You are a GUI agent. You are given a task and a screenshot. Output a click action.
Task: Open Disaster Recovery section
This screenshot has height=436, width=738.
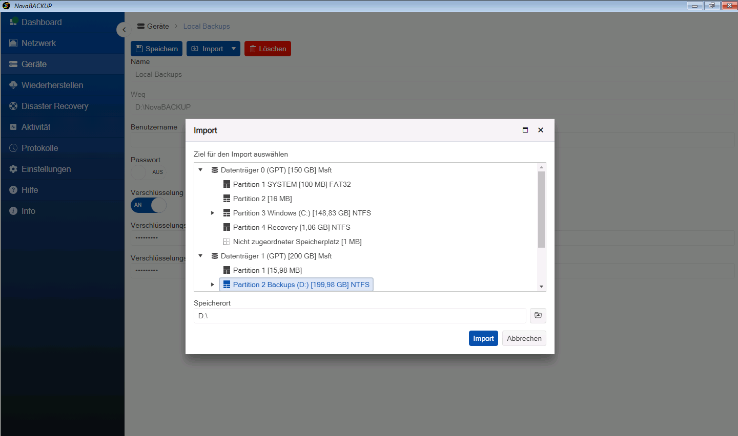(x=63, y=106)
